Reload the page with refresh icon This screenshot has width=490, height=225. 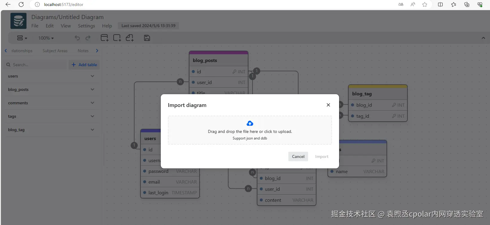pyautogui.click(x=21, y=4)
